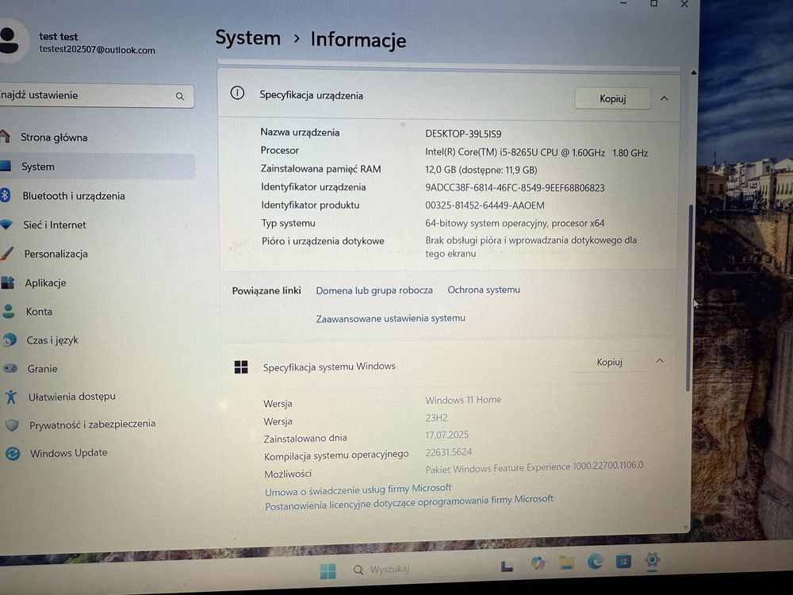Click the System breadcrumb in the header
This screenshot has height=595, width=793.
pyautogui.click(x=247, y=38)
